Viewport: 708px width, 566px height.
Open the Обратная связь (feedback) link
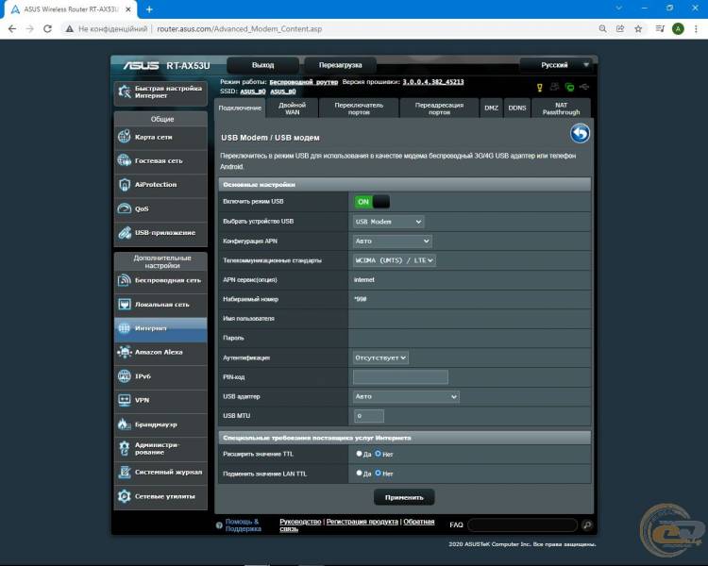[x=357, y=525]
